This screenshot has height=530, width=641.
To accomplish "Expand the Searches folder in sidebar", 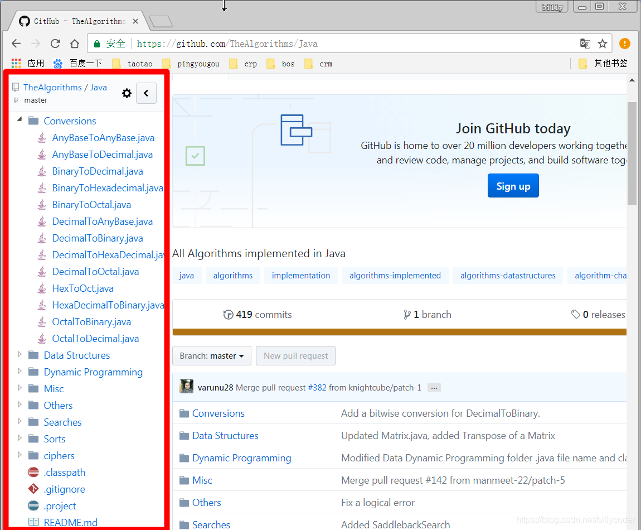I will (x=19, y=421).
